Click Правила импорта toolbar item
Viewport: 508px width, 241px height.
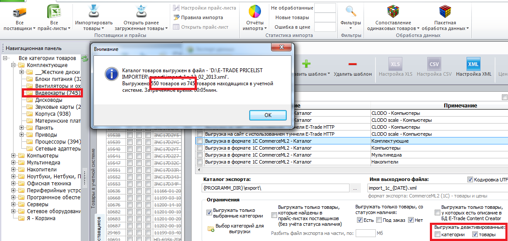coord(198,17)
